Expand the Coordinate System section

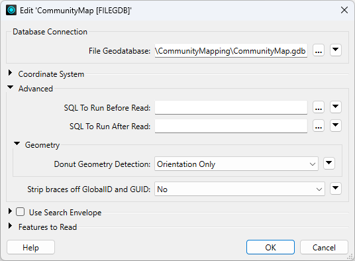10,73
